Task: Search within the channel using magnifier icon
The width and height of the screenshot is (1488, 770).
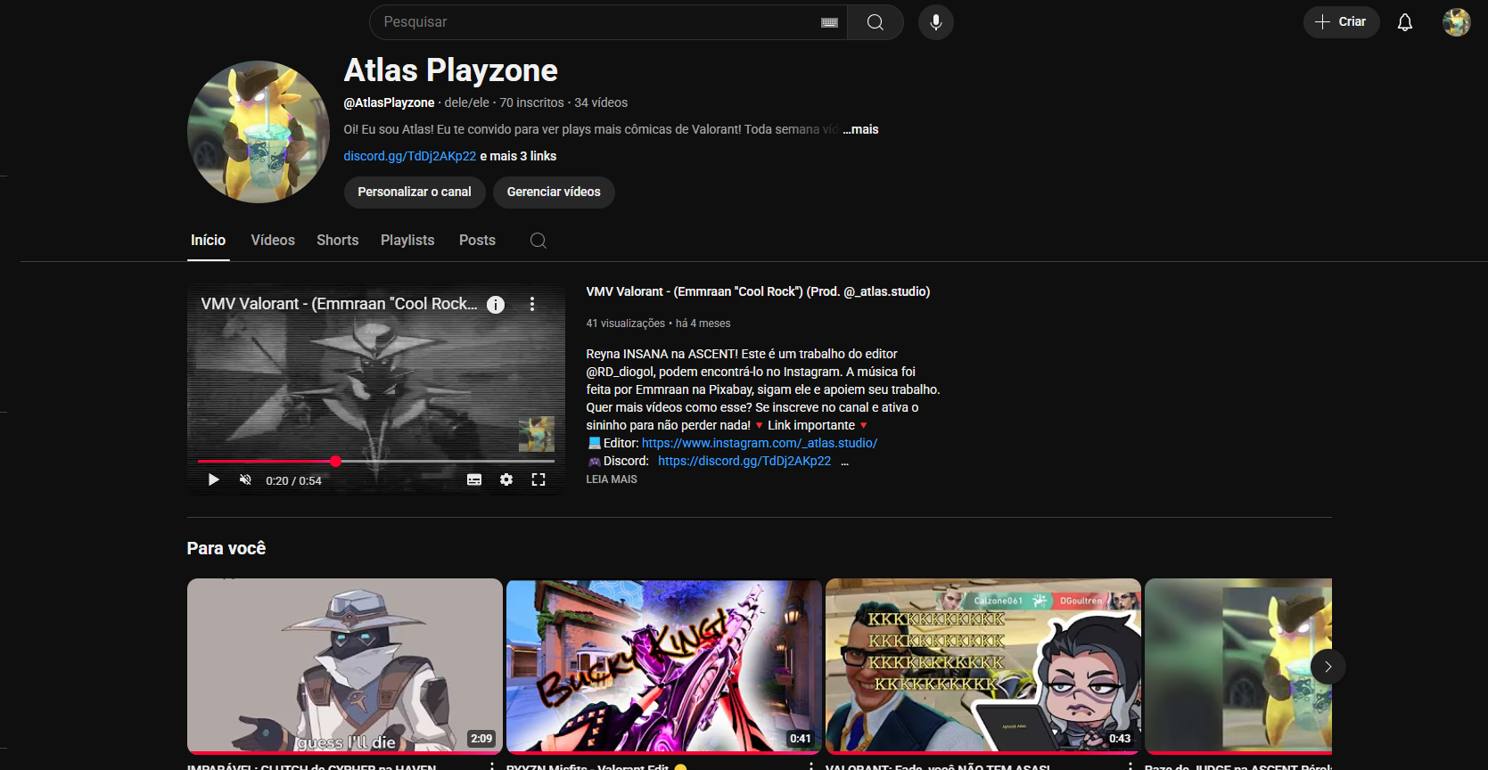Action: [x=538, y=241]
